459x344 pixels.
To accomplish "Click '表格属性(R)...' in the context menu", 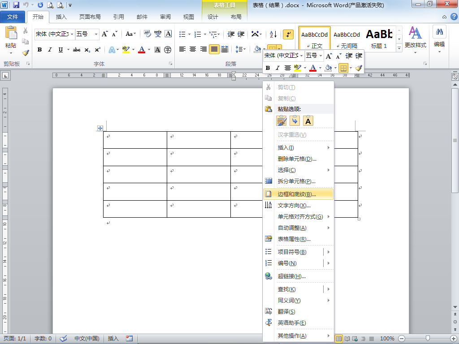I will tap(294, 239).
